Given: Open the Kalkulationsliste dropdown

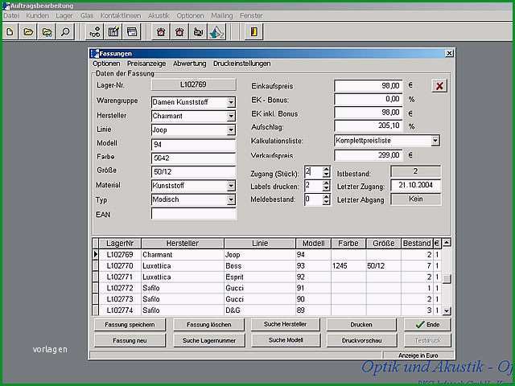Looking at the screenshot, I should pyautogui.click(x=435, y=141).
